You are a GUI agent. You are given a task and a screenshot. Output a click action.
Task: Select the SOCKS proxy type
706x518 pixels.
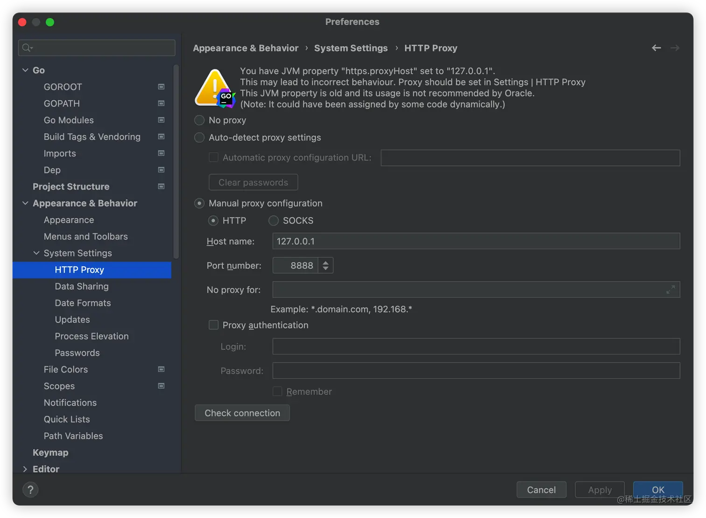(x=274, y=221)
